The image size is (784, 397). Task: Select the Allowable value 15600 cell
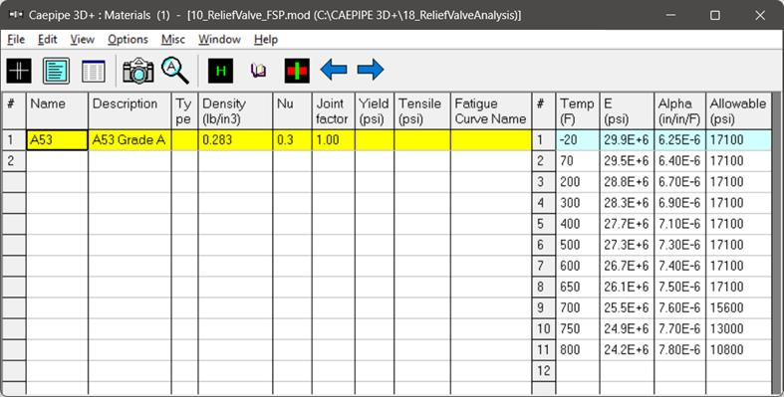click(738, 307)
